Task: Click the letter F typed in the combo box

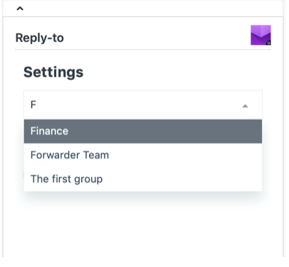Action: click(33, 105)
